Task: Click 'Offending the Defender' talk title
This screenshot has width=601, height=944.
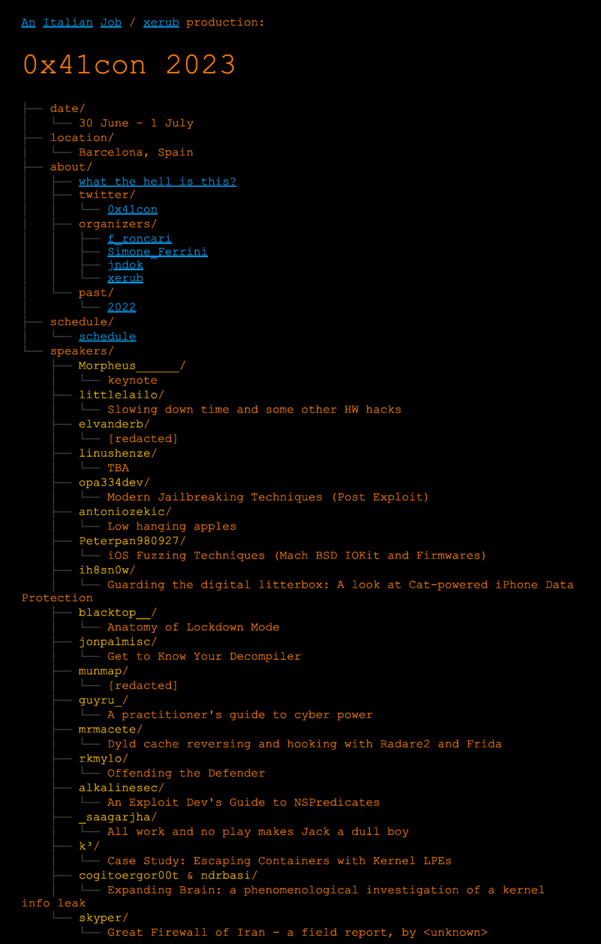Action: click(186, 773)
